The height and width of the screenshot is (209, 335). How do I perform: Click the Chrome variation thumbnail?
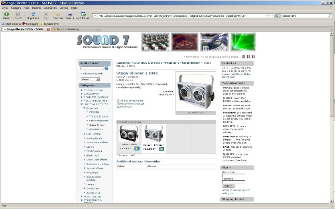154,133
